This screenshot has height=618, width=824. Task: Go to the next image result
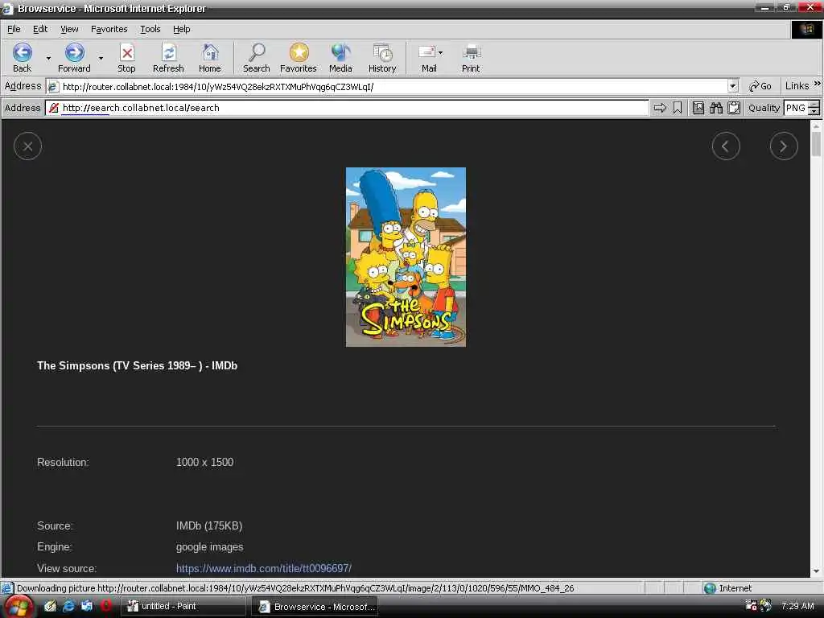click(784, 146)
